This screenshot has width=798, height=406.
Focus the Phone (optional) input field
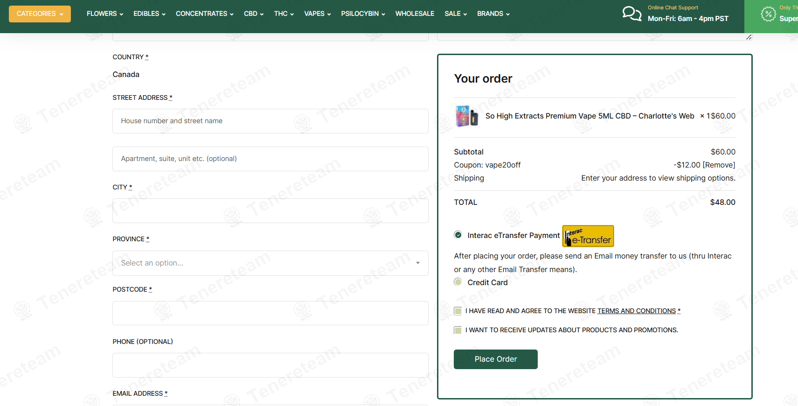271,365
